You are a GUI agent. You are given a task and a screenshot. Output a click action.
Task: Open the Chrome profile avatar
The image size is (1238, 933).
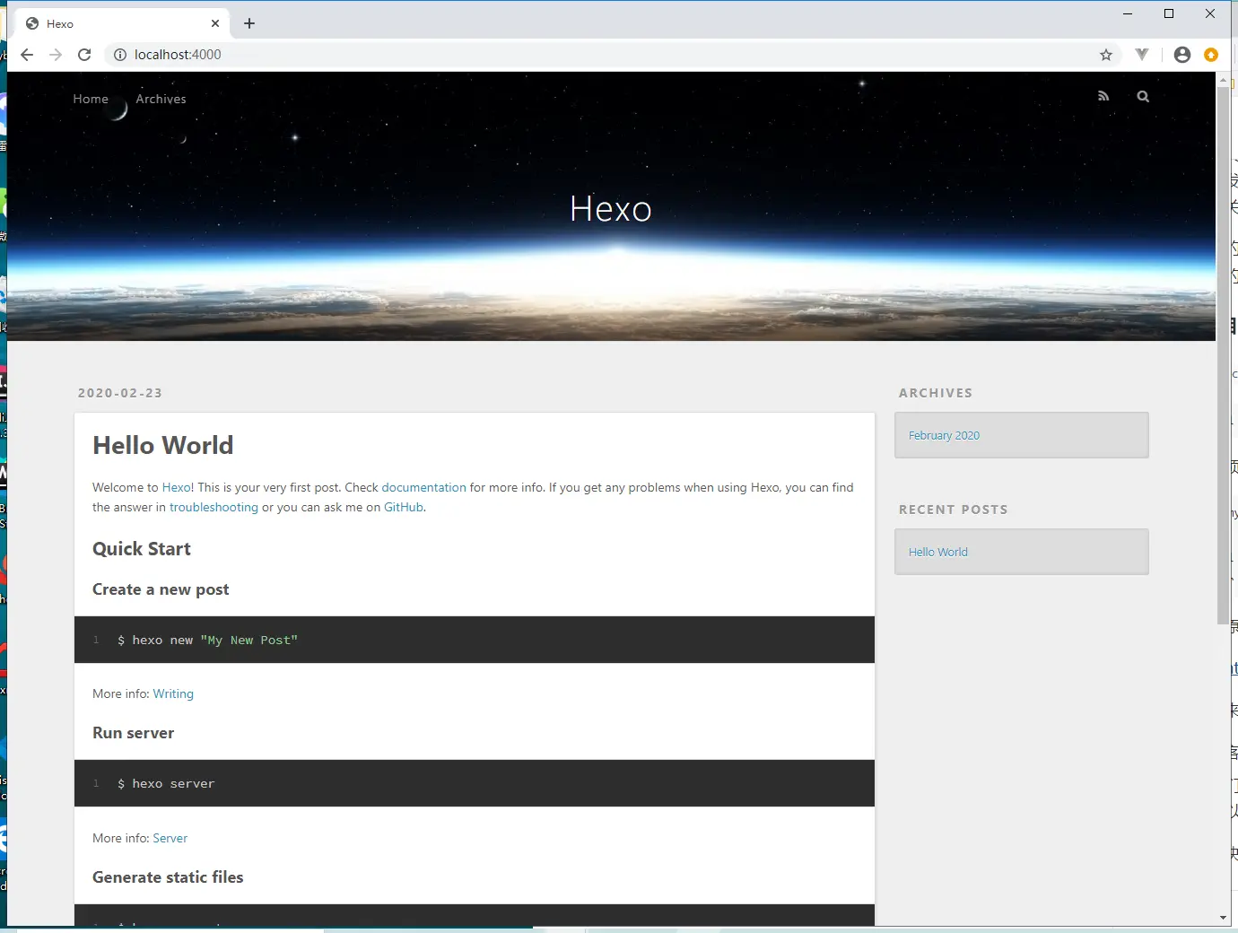[x=1182, y=55]
